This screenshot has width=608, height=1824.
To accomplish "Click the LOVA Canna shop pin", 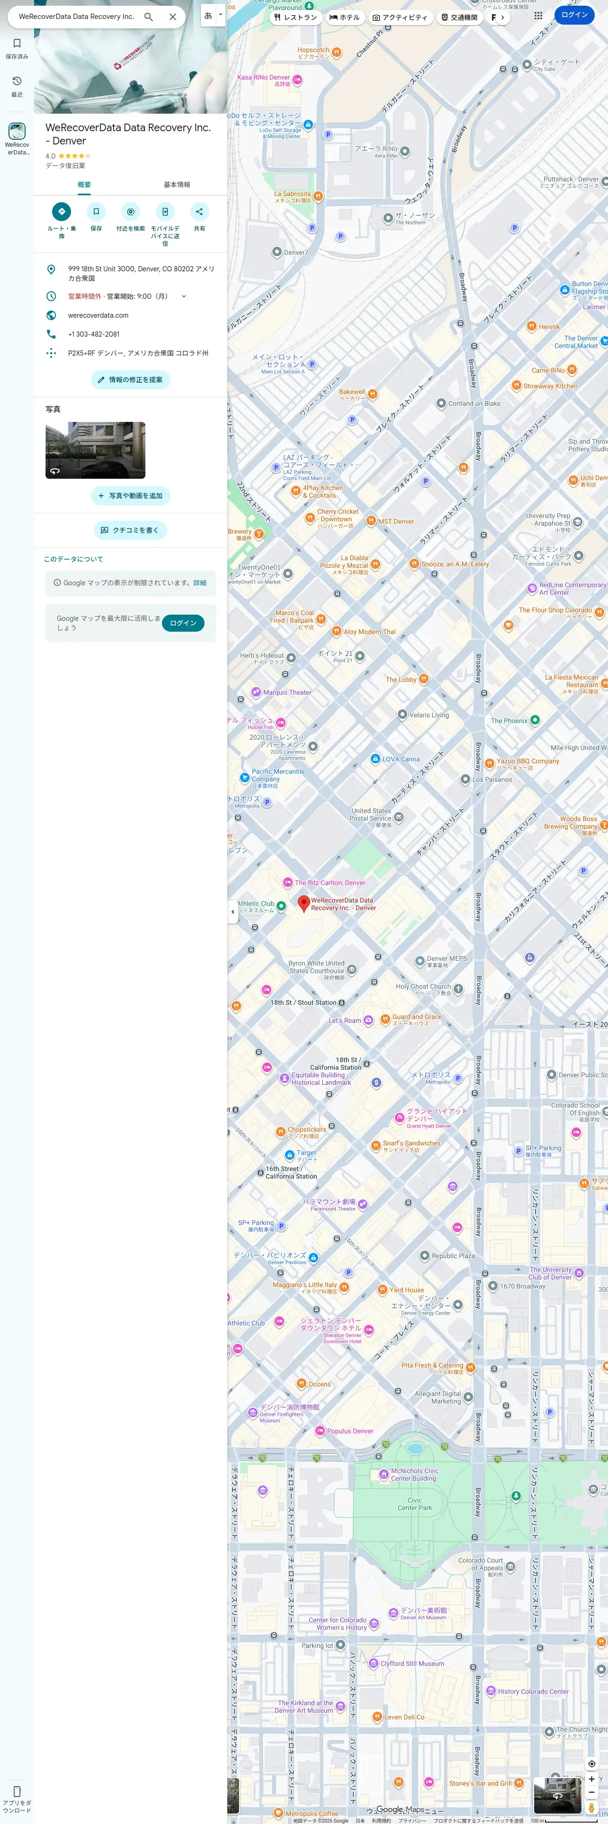I will [x=375, y=759].
